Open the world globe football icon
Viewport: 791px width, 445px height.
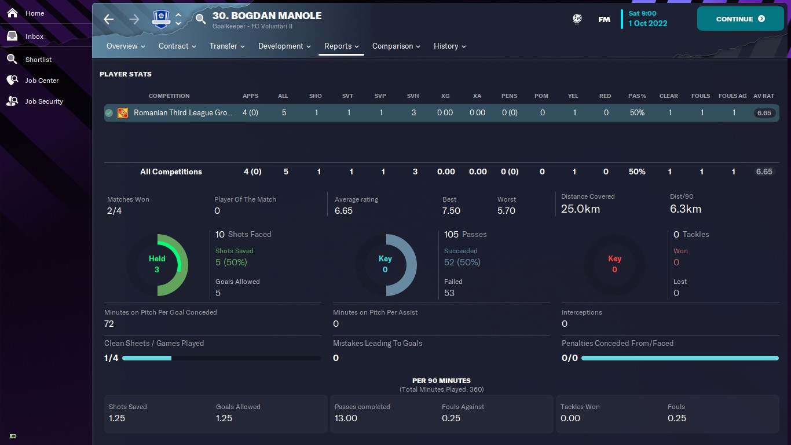tap(577, 19)
